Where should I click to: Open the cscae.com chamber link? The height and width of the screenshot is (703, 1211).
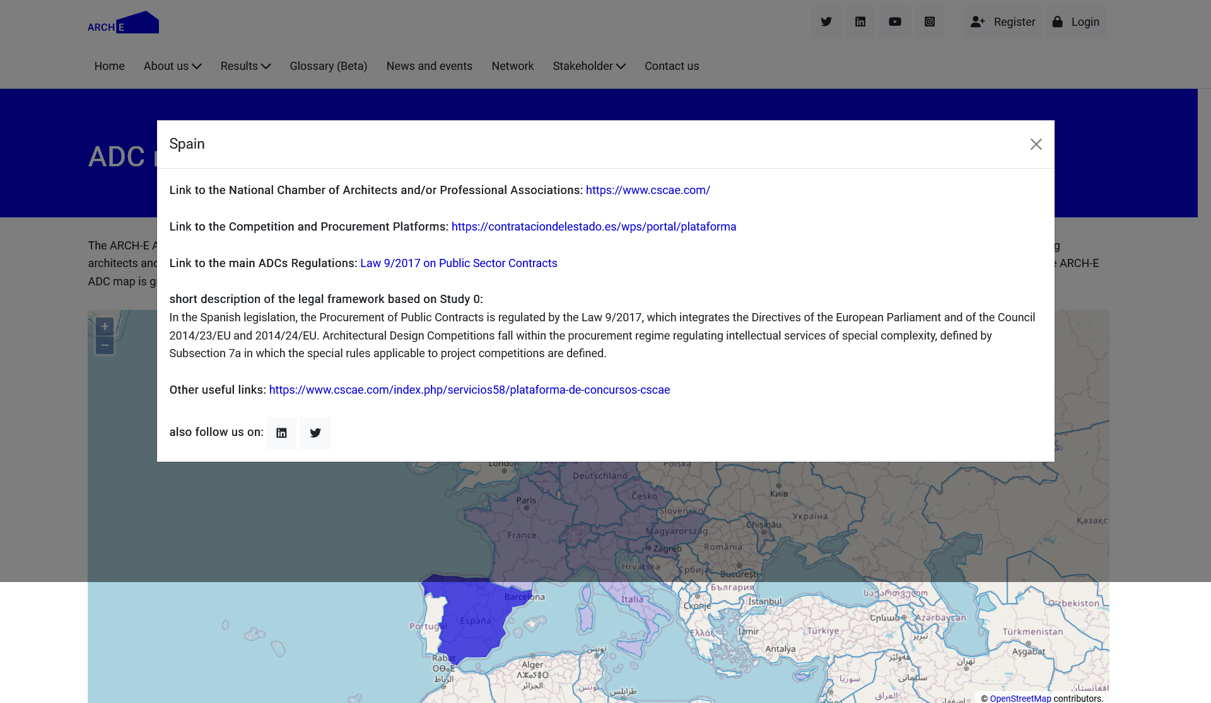[648, 190]
